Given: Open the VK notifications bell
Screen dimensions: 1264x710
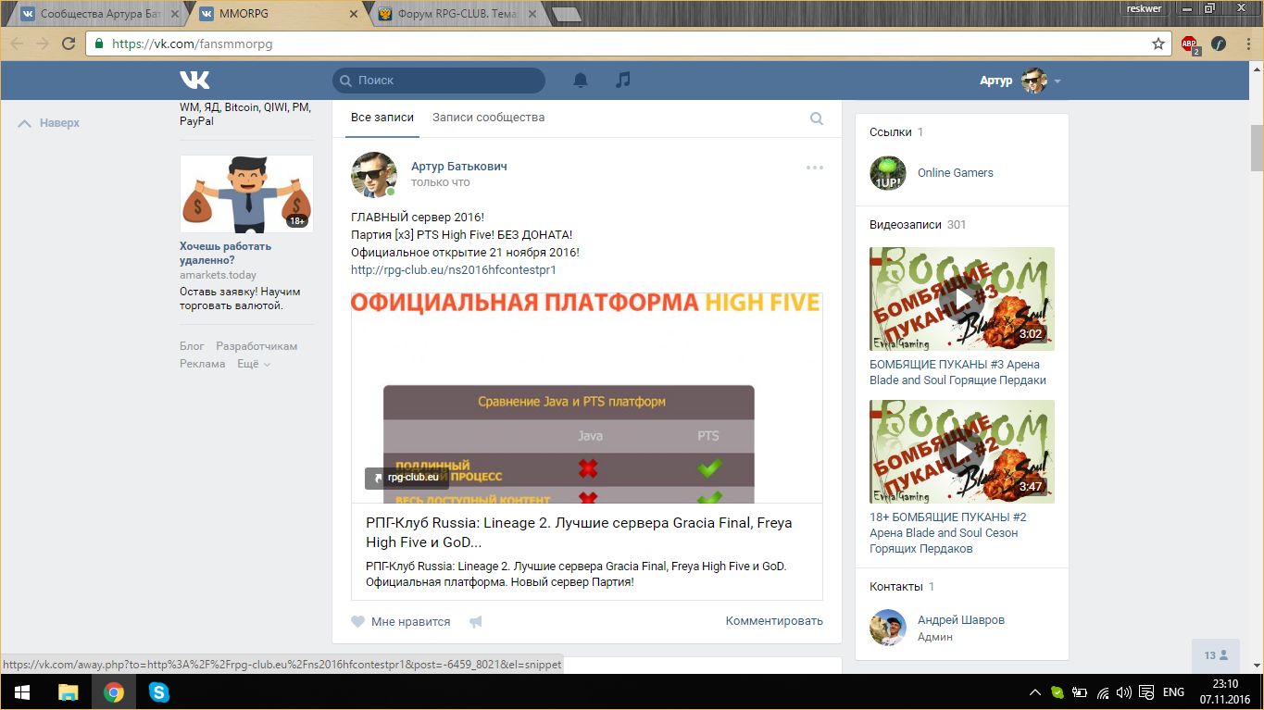Looking at the screenshot, I should (581, 81).
